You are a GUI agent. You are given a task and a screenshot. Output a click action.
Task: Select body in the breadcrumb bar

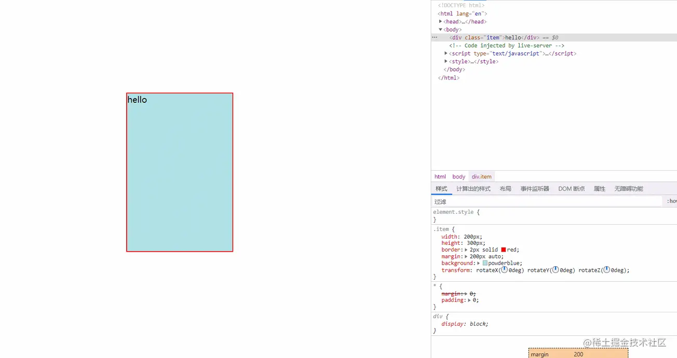point(458,176)
